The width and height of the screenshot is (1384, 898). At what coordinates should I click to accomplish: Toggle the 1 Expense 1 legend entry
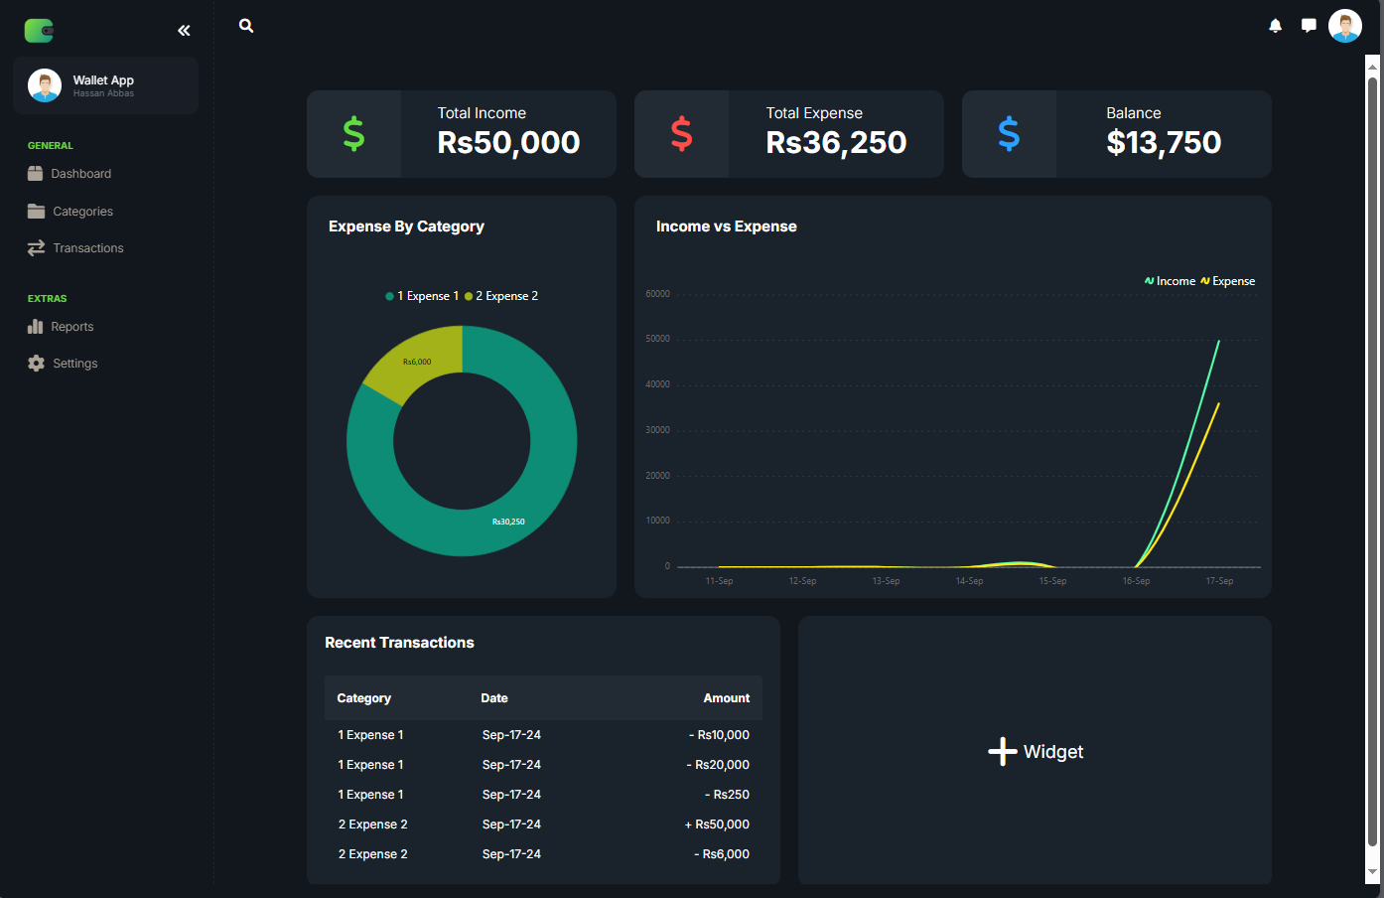tap(422, 296)
